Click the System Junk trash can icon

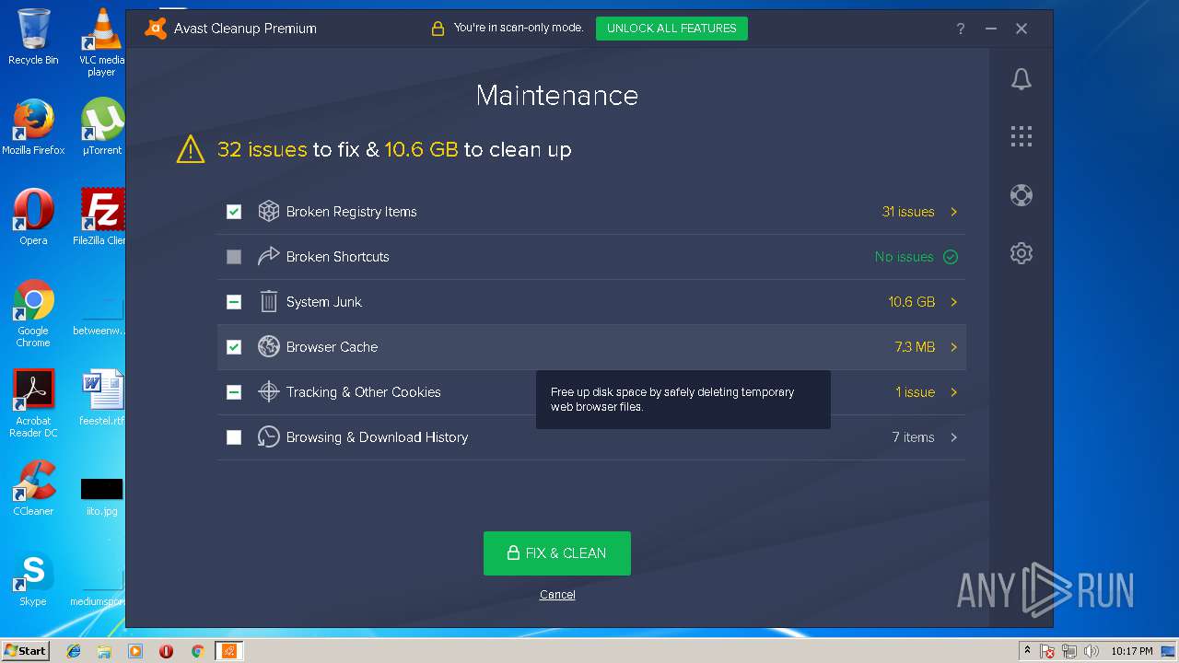[x=268, y=302]
